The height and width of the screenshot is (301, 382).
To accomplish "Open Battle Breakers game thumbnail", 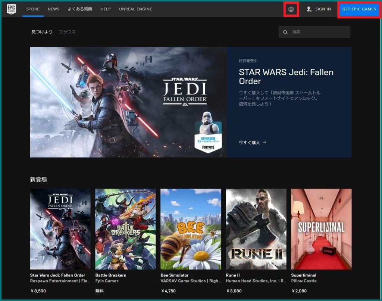I will [125, 229].
